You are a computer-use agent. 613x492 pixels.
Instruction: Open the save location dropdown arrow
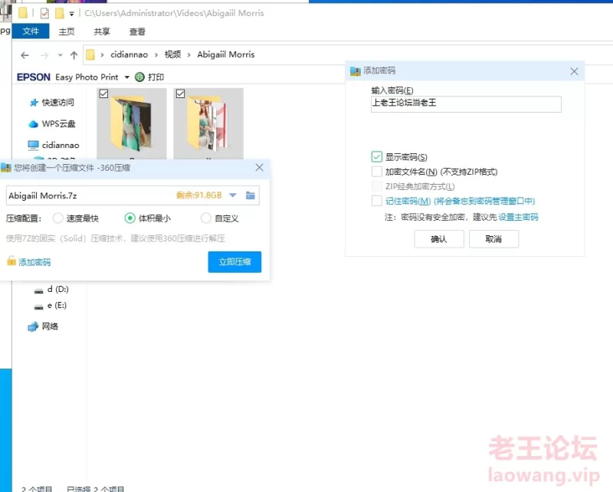pos(233,195)
